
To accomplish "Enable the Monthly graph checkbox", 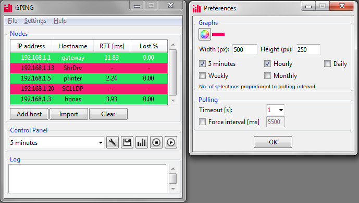I will point(267,75).
